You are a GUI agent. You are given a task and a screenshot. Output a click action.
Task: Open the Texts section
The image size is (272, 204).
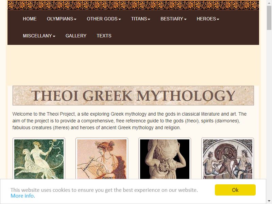point(104,36)
